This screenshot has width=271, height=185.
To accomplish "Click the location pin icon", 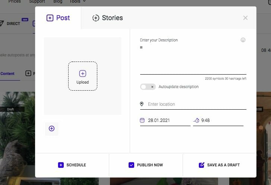I will click(x=142, y=104).
